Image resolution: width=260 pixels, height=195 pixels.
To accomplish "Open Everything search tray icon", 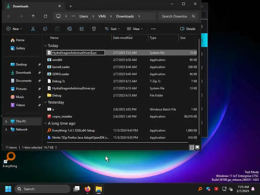I will click(200, 189).
